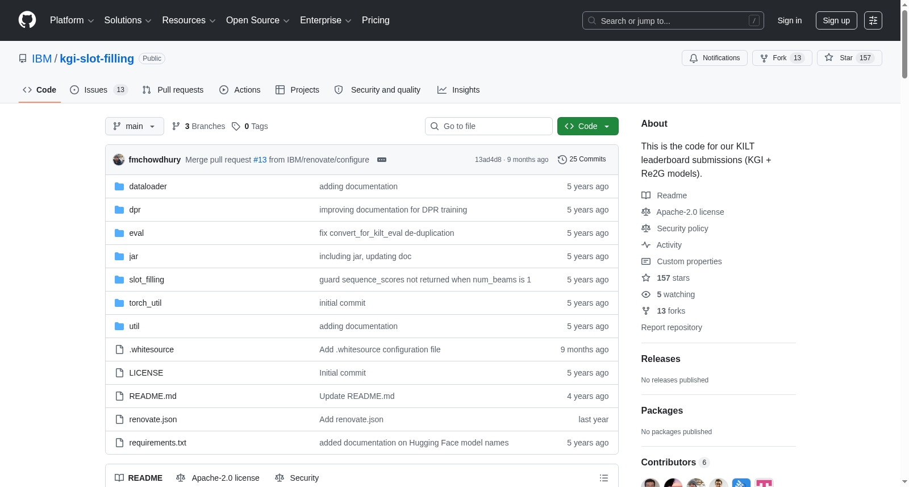Click the GitHub logo icon

click(x=27, y=20)
